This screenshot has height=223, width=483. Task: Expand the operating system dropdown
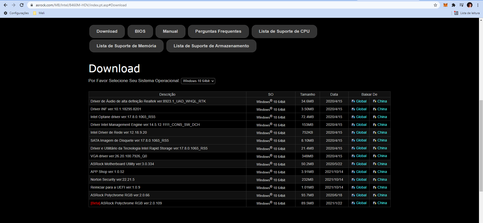[198, 81]
